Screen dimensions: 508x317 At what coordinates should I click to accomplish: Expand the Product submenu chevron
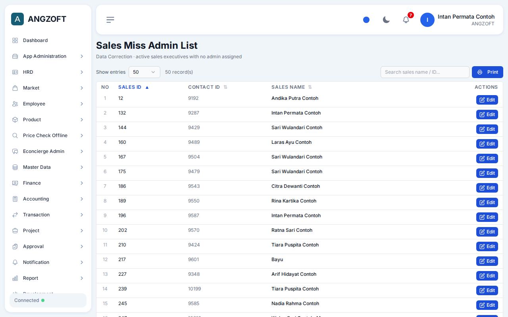[82, 120]
